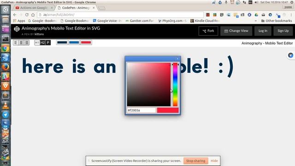Click the saturation gradient square in color picker
This screenshot has height=166, width=295.
(148, 84)
